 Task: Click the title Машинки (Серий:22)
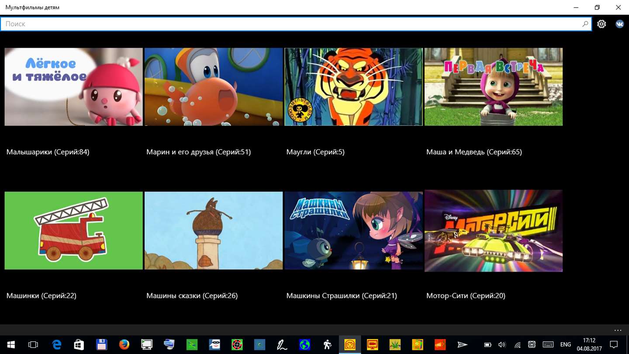pyautogui.click(x=41, y=296)
